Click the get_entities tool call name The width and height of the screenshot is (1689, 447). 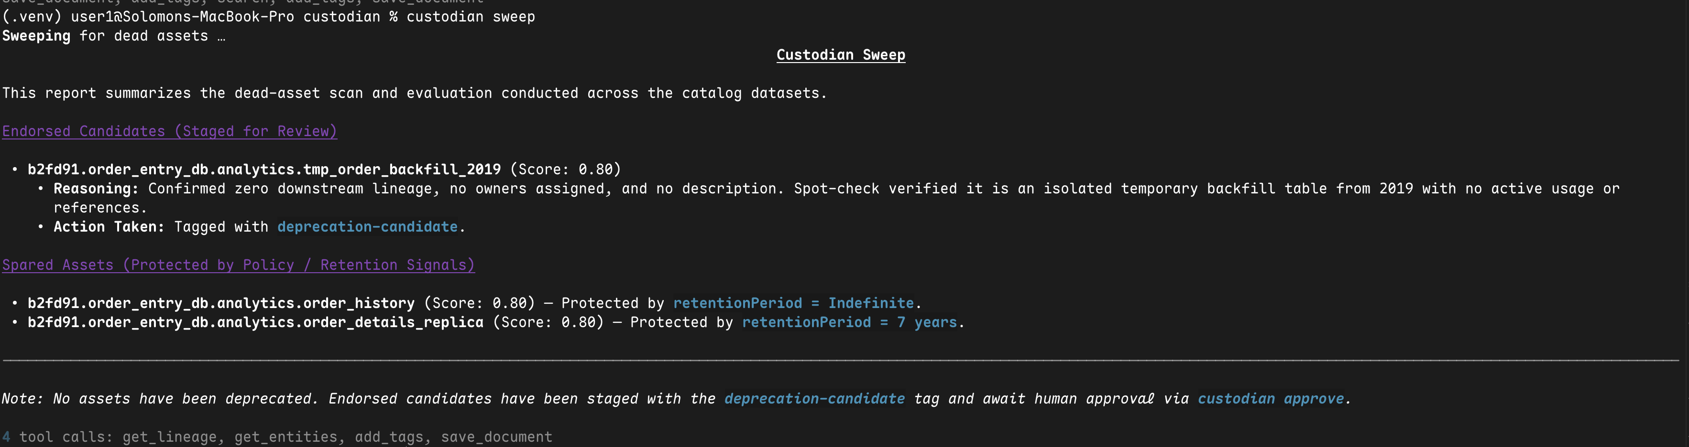[x=285, y=437]
